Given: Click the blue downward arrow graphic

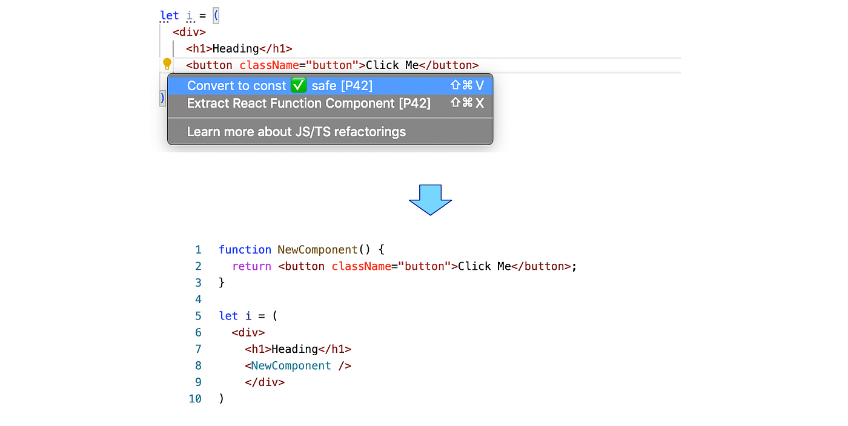Looking at the screenshot, I should [x=430, y=200].
